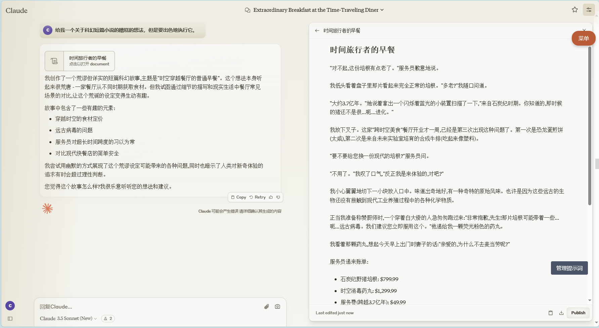Click inside the 回复Claude message field
Viewport: 599px width, 328px height.
pos(134,307)
